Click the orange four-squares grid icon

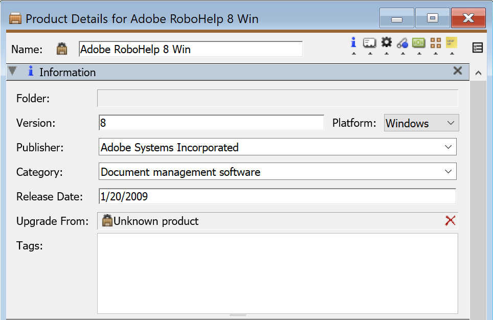(x=435, y=43)
